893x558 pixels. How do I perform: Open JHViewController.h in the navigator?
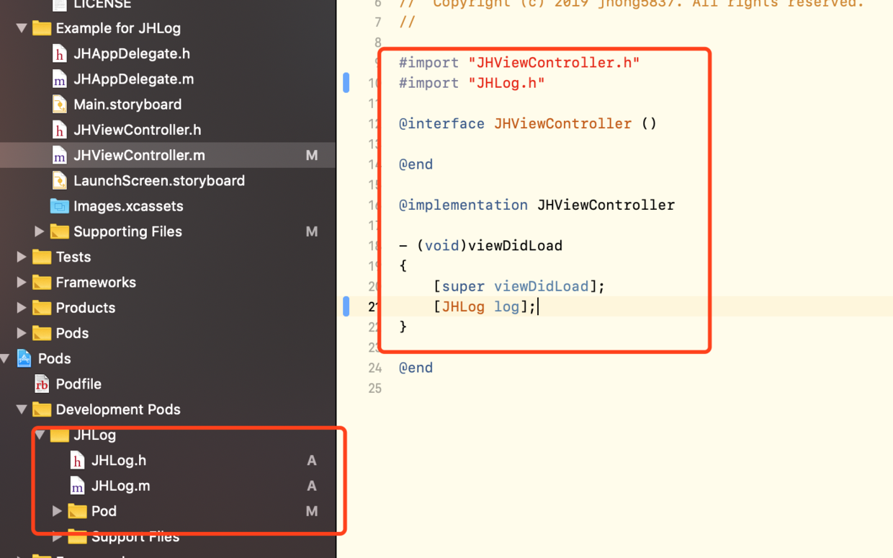pos(138,130)
